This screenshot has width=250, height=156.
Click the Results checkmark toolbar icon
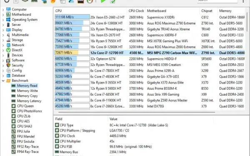click(112, 1)
